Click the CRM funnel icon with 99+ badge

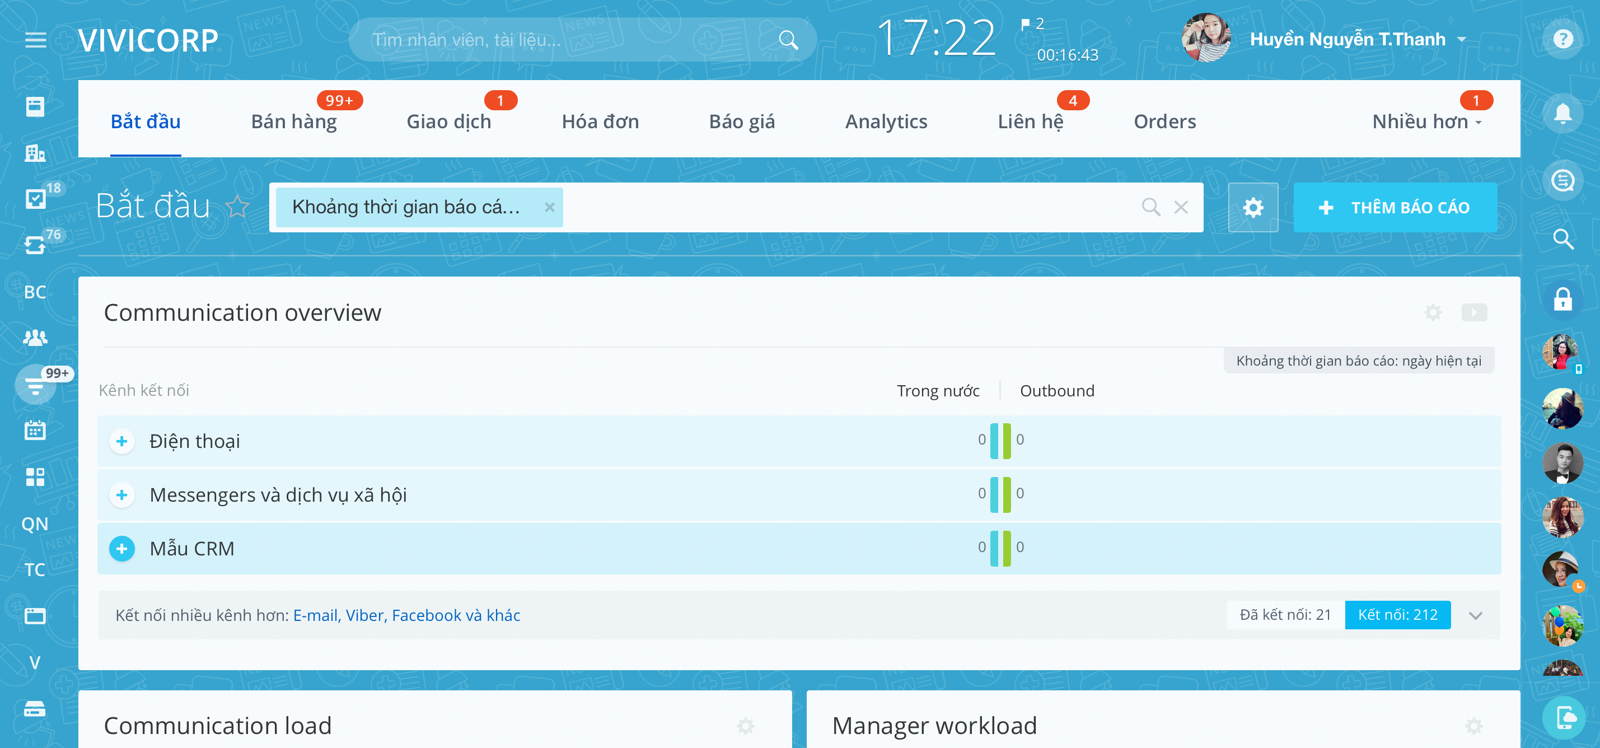pyautogui.click(x=35, y=385)
